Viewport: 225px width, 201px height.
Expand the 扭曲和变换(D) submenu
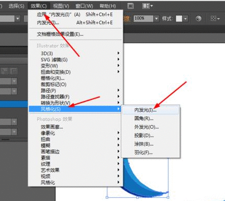click(x=75, y=72)
